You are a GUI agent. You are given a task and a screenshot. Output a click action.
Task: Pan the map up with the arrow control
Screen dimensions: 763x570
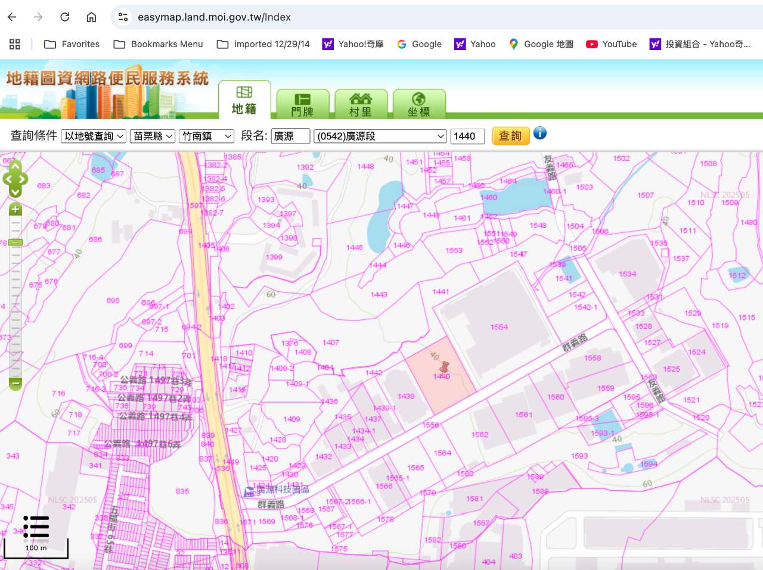tap(15, 166)
